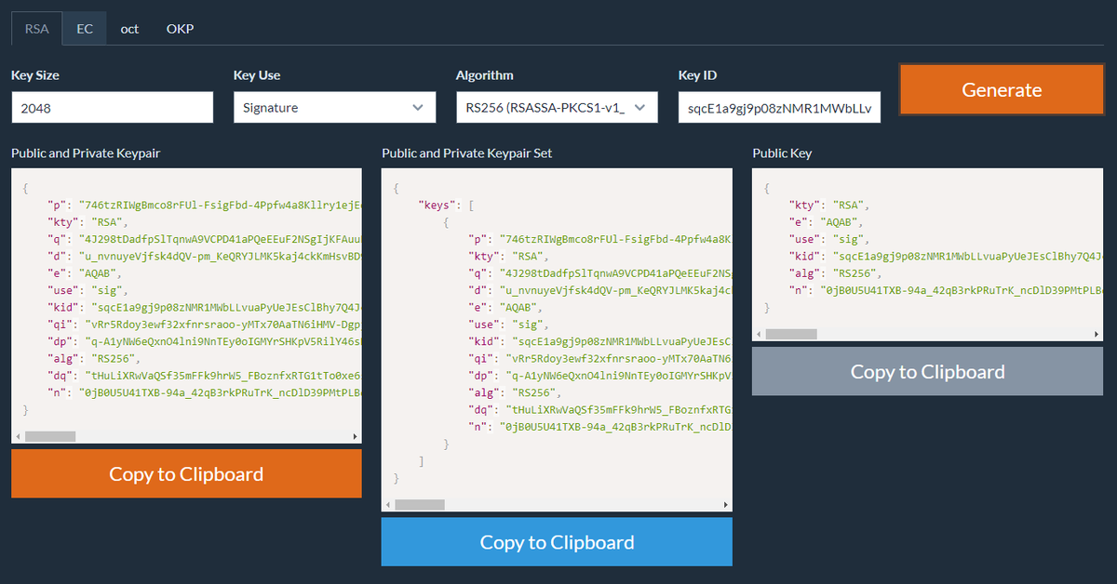This screenshot has width=1117, height=584.
Task: Click the orange Generate button
Action: pos(1002,89)
